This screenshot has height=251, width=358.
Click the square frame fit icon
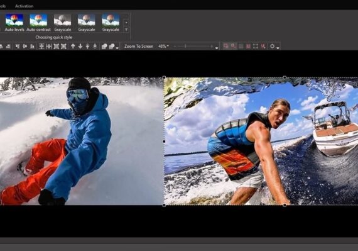(x=56, y=47)
